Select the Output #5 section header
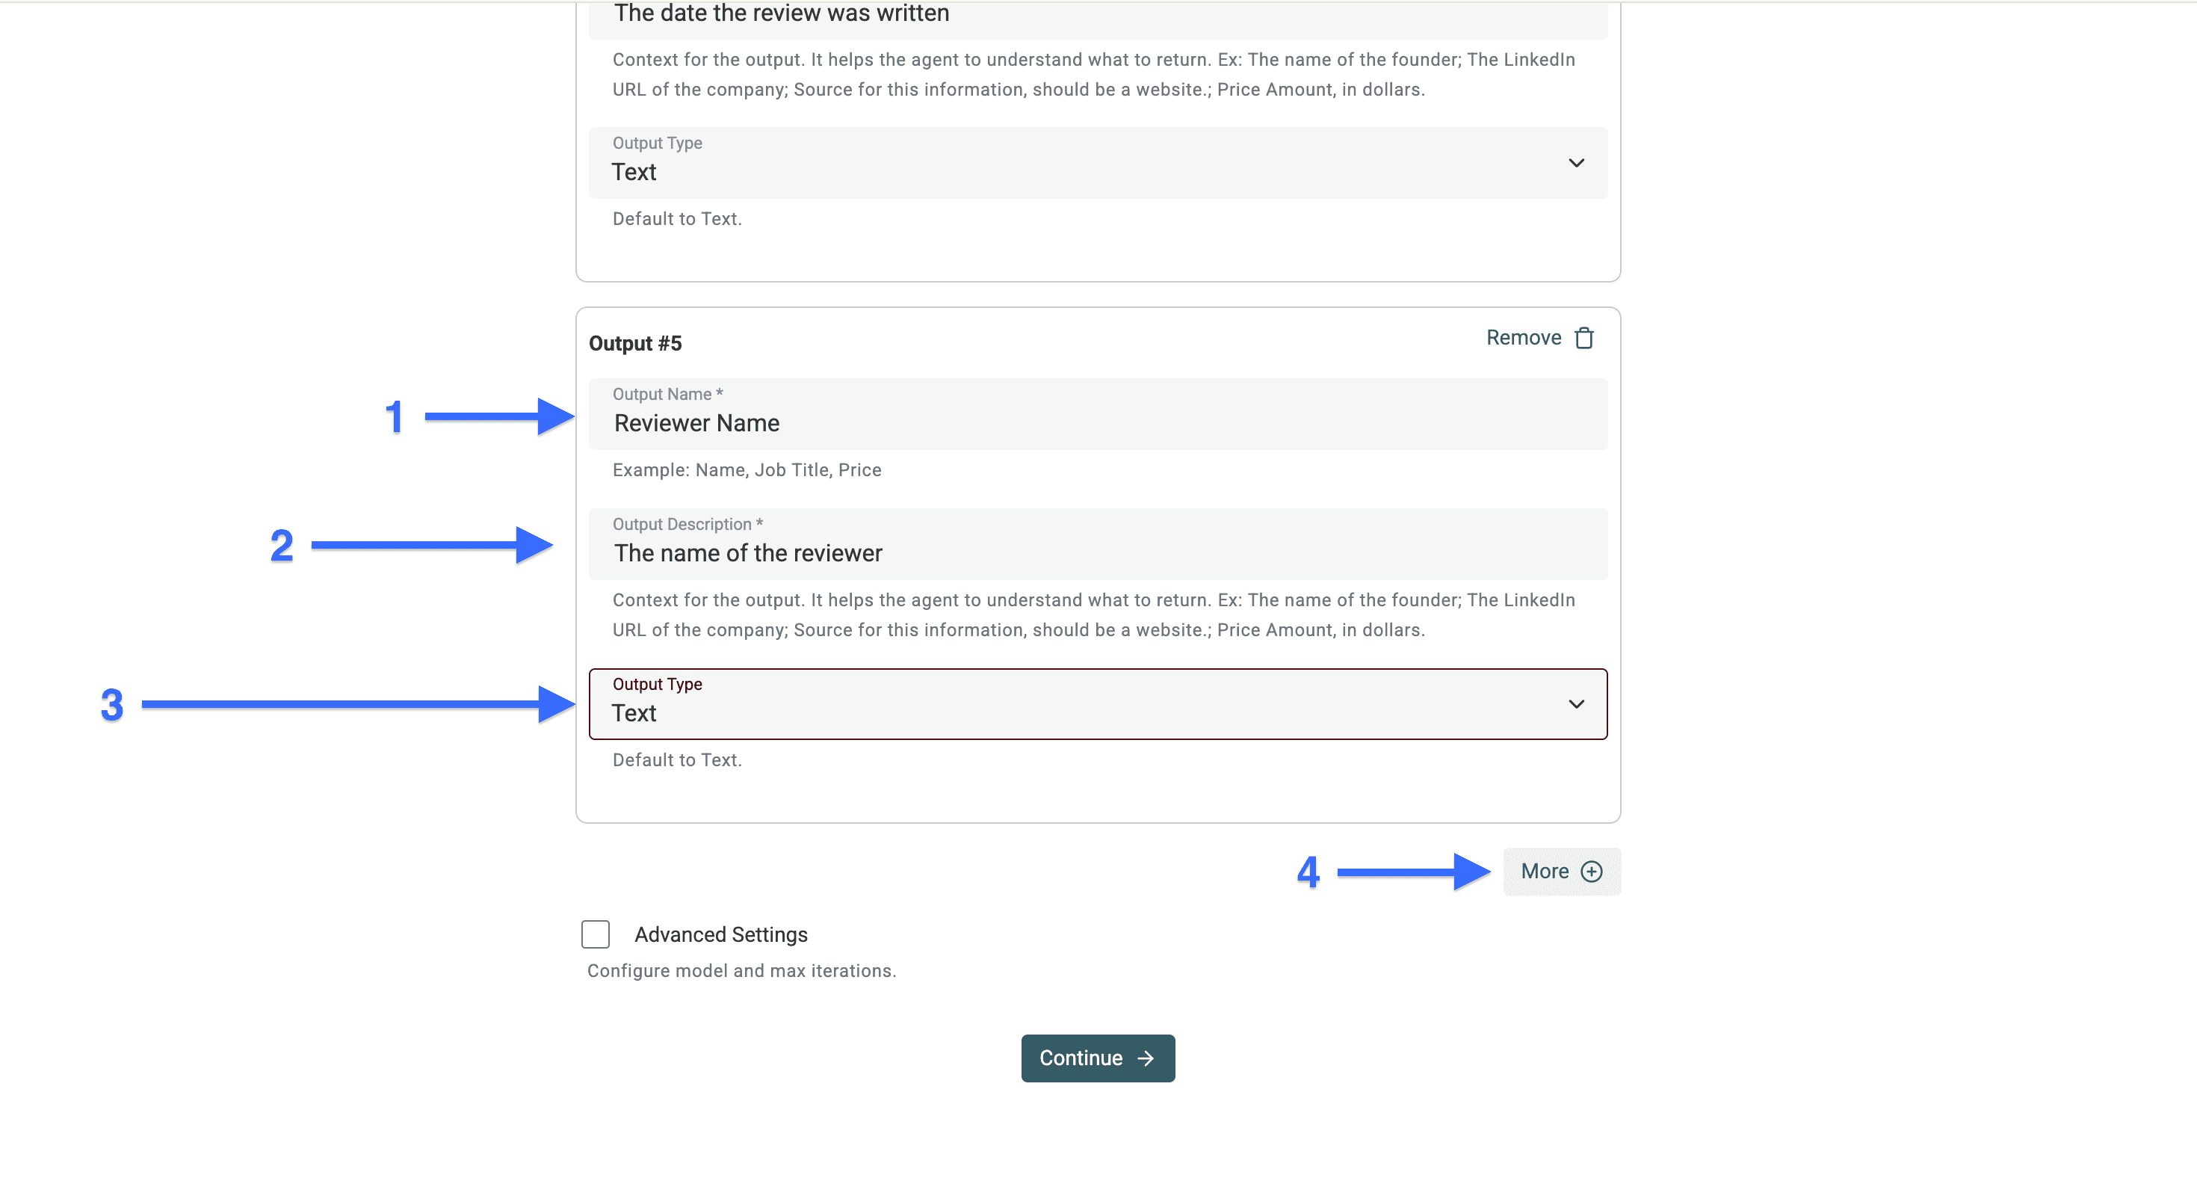 point(635,343)
